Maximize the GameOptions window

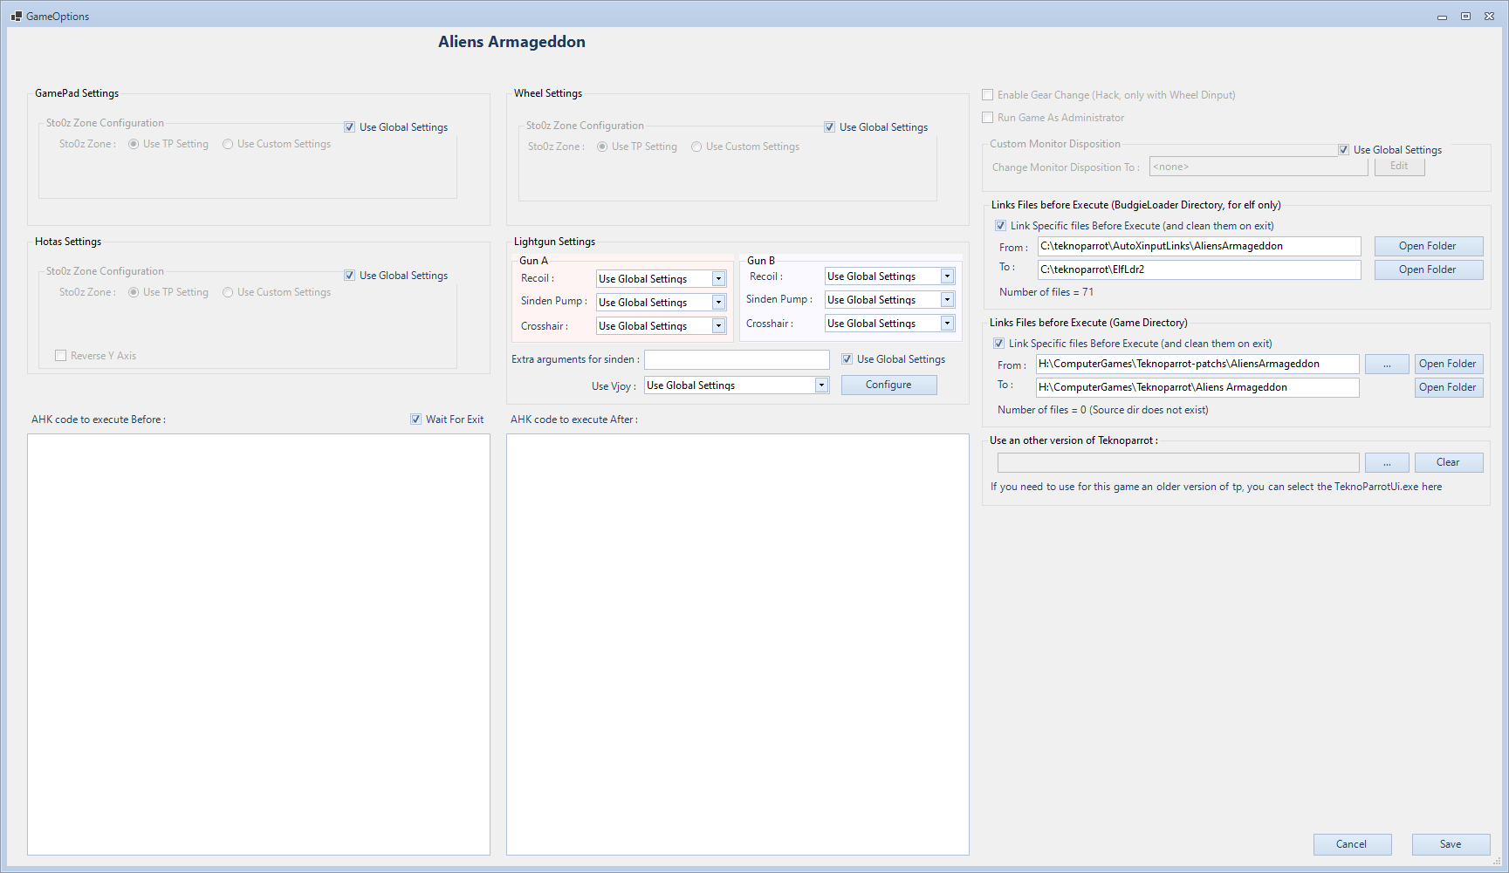click(x=1465, y=16)
